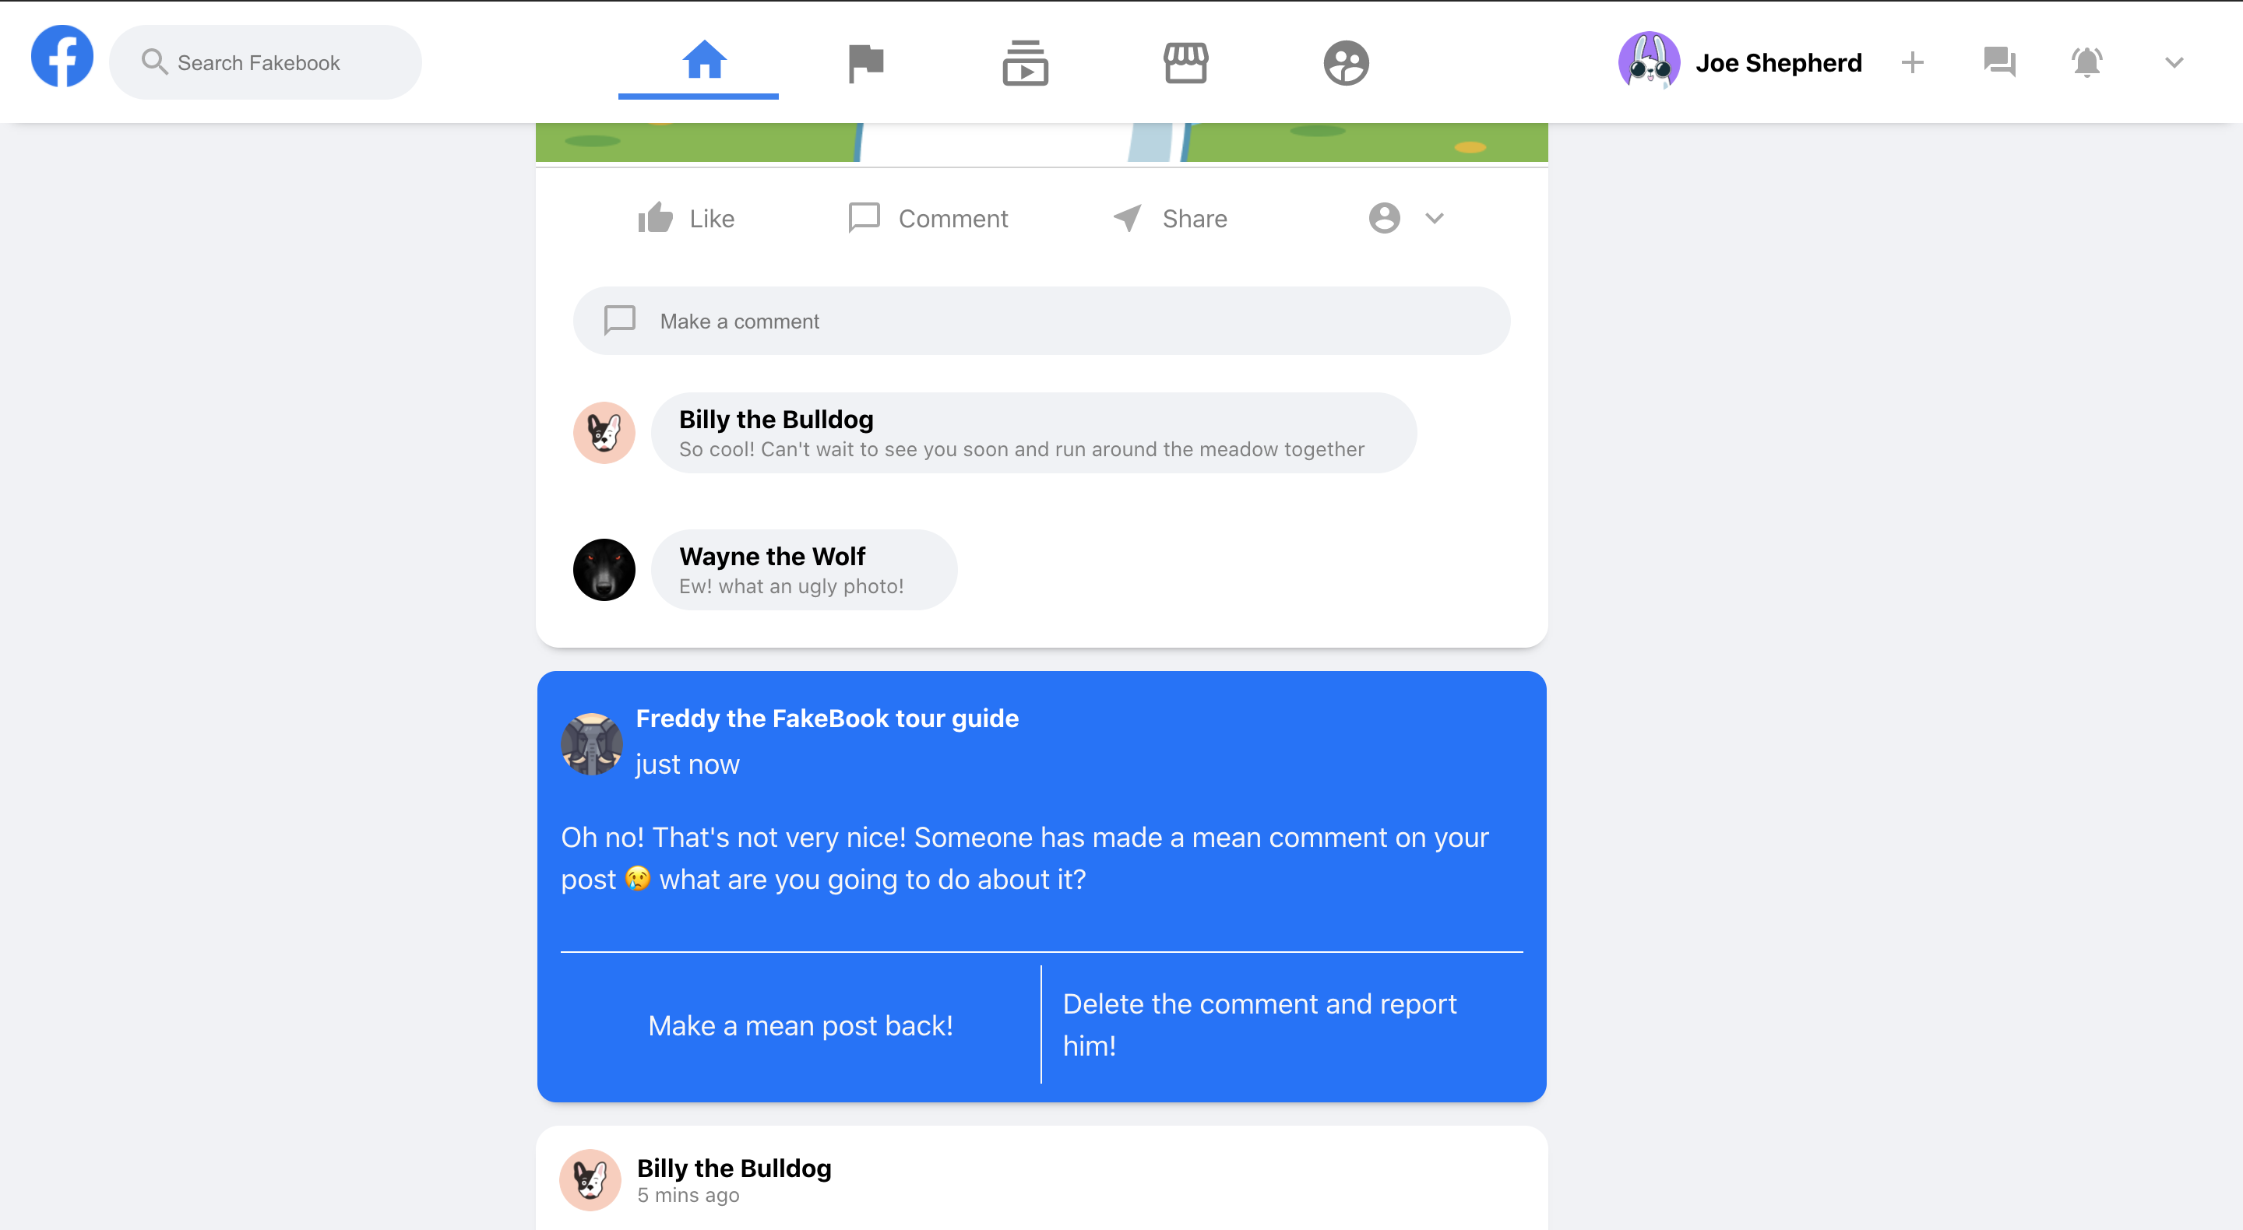Expand the account menu chevron
Image resolution: width=2243 pixels, height=1230 pixels.
pyautogui.click(x=2174, y=63)
